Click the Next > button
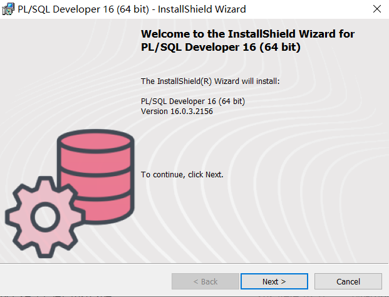The image size is (389, 297). [274, 281]
